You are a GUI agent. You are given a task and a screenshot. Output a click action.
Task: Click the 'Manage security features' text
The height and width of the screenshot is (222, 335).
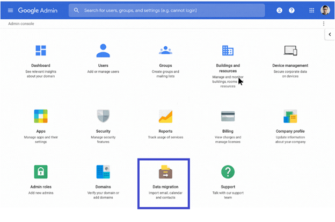[x=103, y=139]
